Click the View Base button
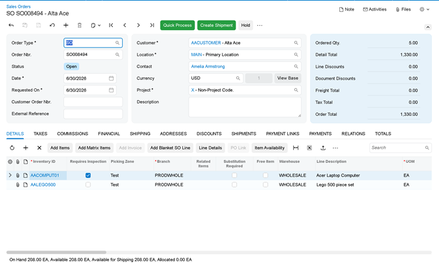439x263 pixels. pyautogui.click(x=288, y=78)
